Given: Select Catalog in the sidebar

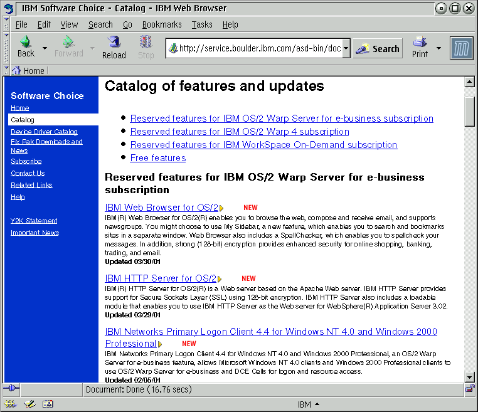Looking at the screenshot, I should coord(53,119).
